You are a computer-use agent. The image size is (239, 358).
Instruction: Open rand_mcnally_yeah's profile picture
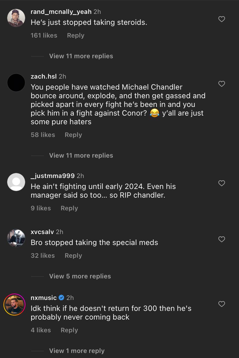click(16, 18)
